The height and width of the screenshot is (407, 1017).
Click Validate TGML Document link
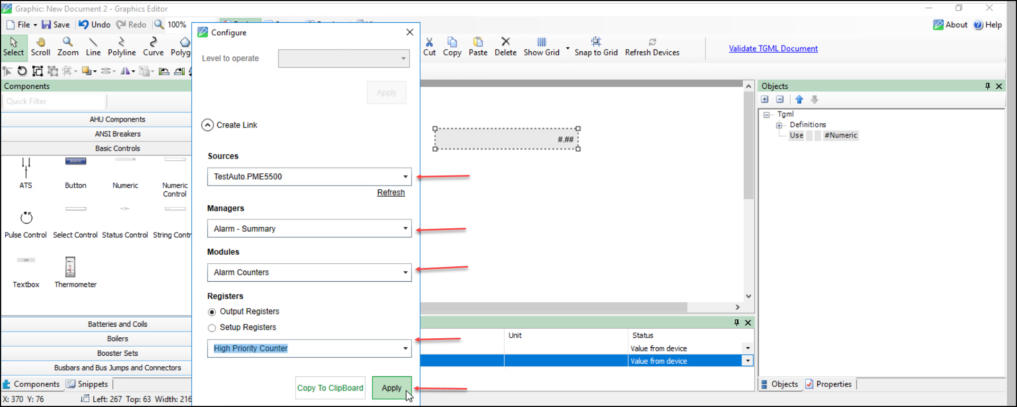click(773, 49)
